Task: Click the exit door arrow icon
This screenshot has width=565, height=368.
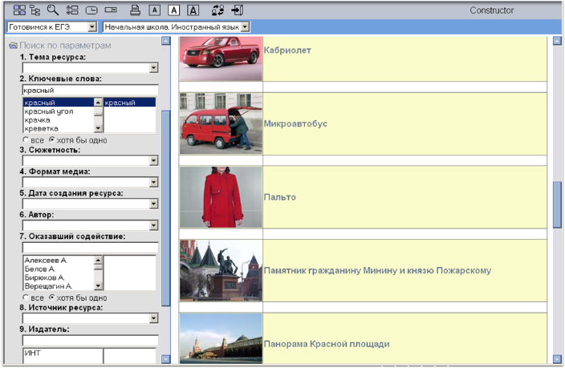Action: point(238,10)
